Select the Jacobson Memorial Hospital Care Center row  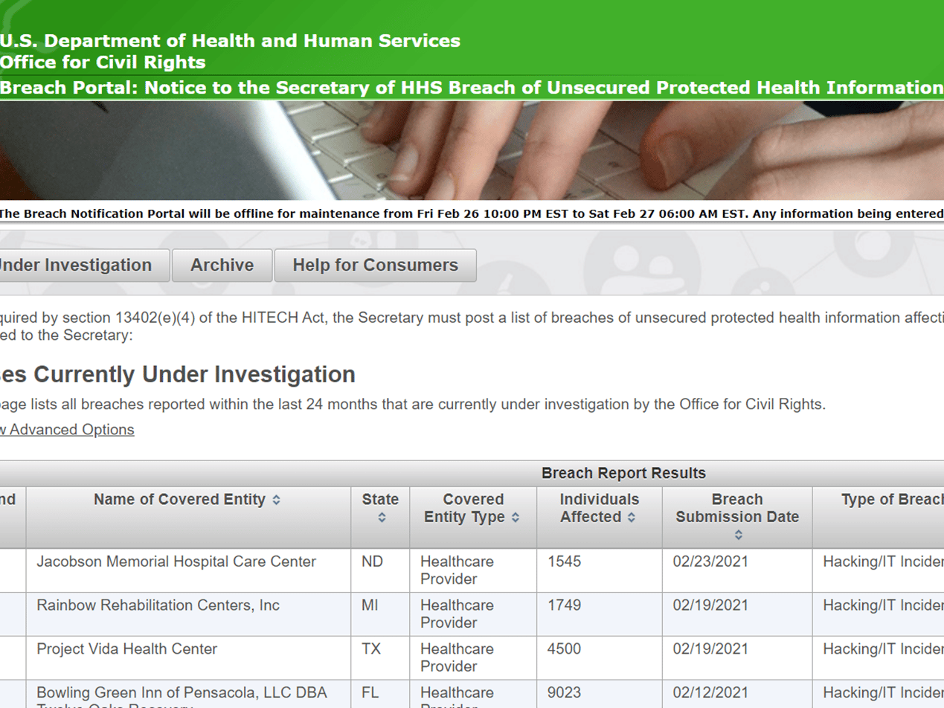pyautogui.click(x=176, y=562)
